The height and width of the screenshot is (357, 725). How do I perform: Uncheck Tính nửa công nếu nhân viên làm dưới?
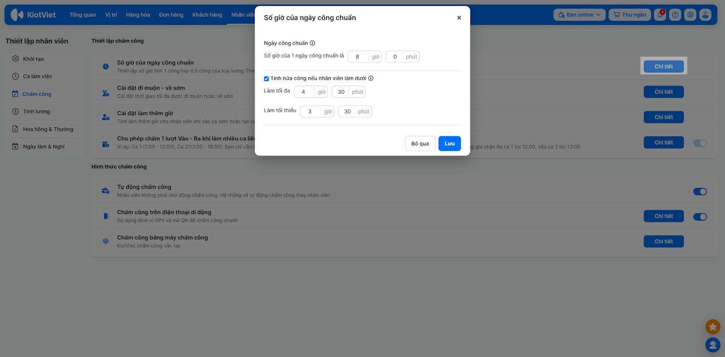click(266, 78)
